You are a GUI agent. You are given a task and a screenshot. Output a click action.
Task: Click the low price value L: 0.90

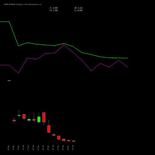(x=78, y=11)
